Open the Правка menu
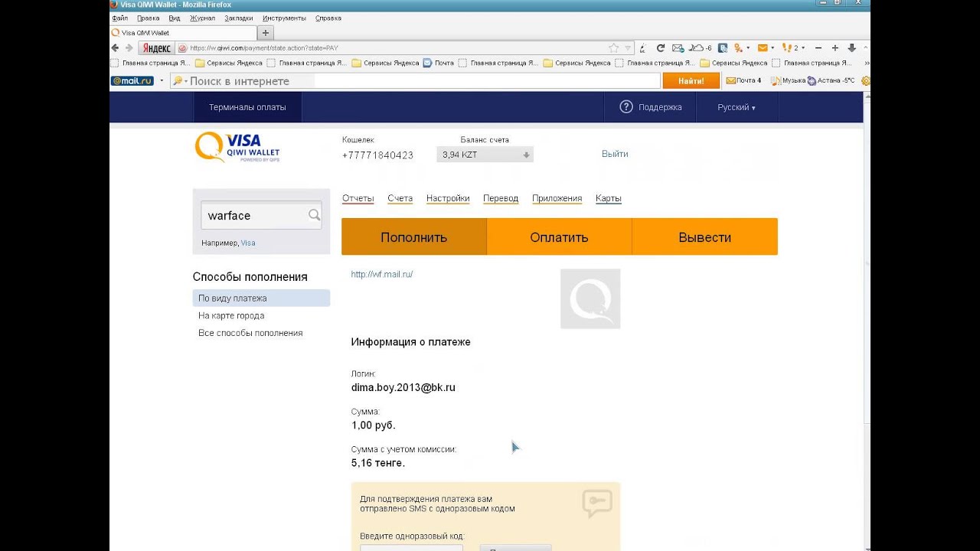Viewport: 980px width, 551px height. (148, 18)
